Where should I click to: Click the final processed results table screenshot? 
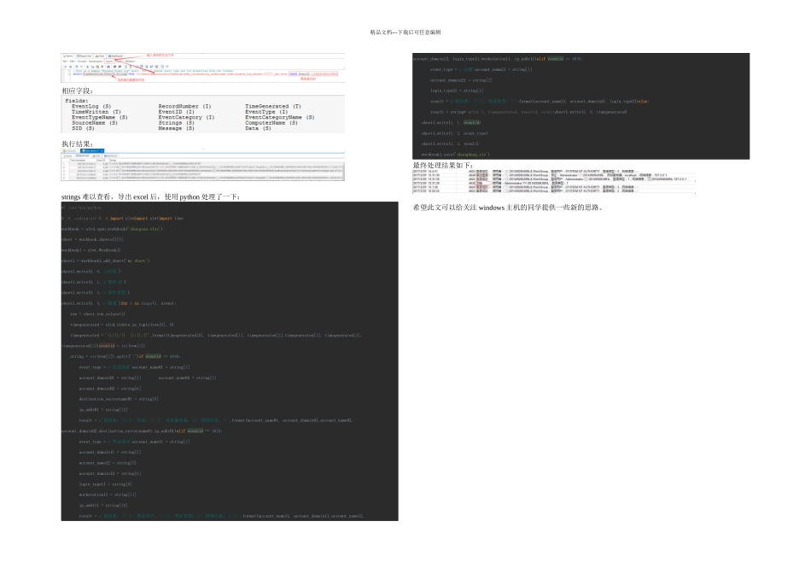coord(554,181)
